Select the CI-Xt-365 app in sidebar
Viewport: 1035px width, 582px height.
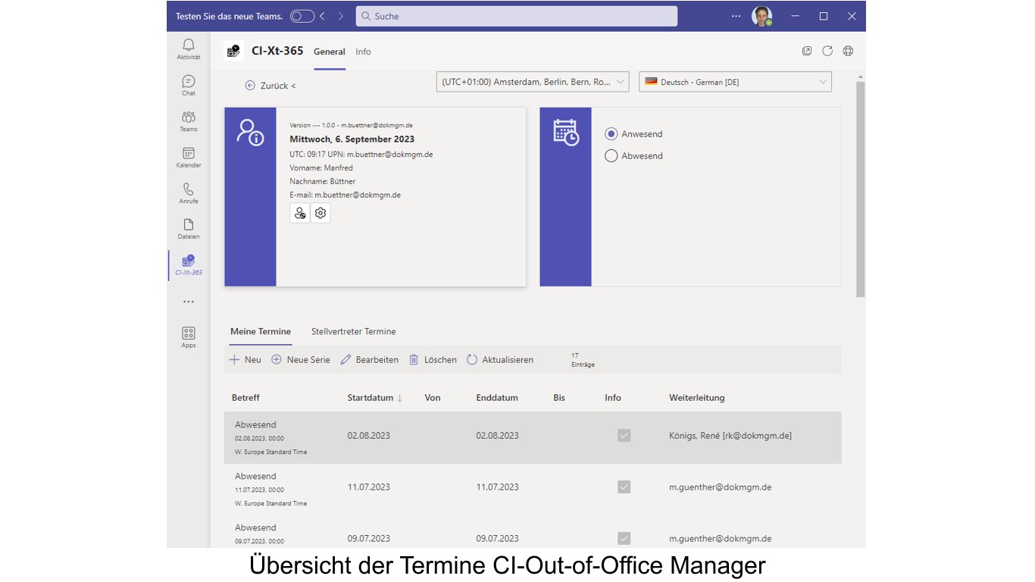click(189, 265)
